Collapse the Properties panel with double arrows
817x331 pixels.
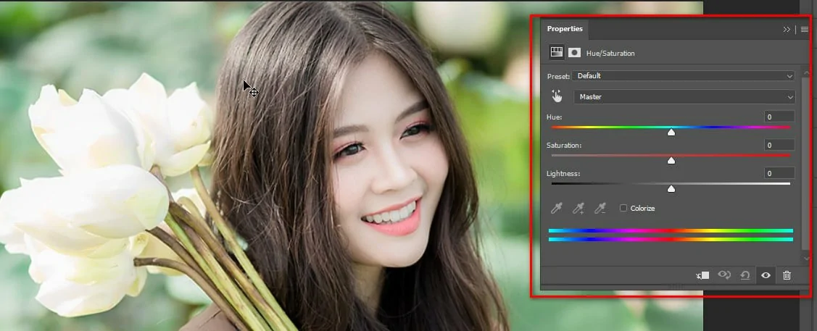pyautogui.click(x=787, y=30)
